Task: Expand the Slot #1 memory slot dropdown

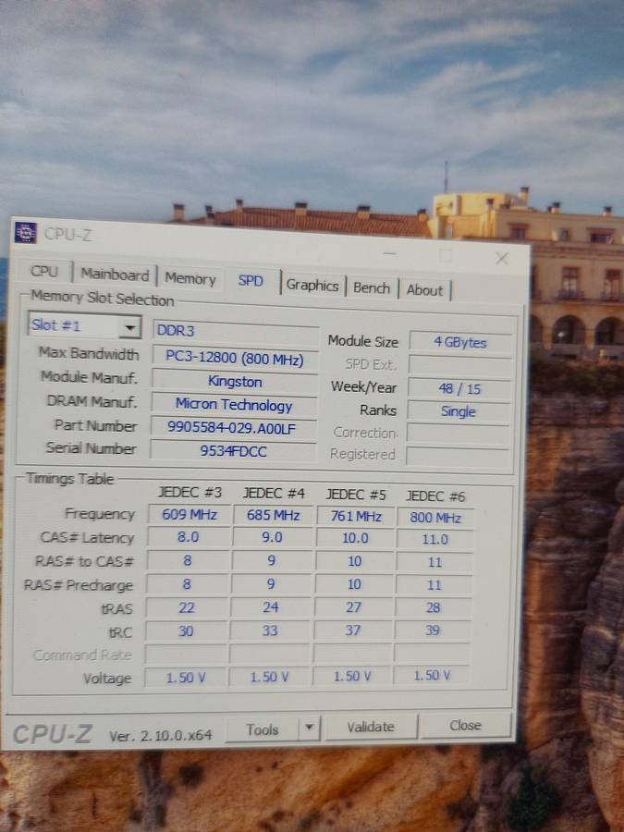Action: (130, 327)
